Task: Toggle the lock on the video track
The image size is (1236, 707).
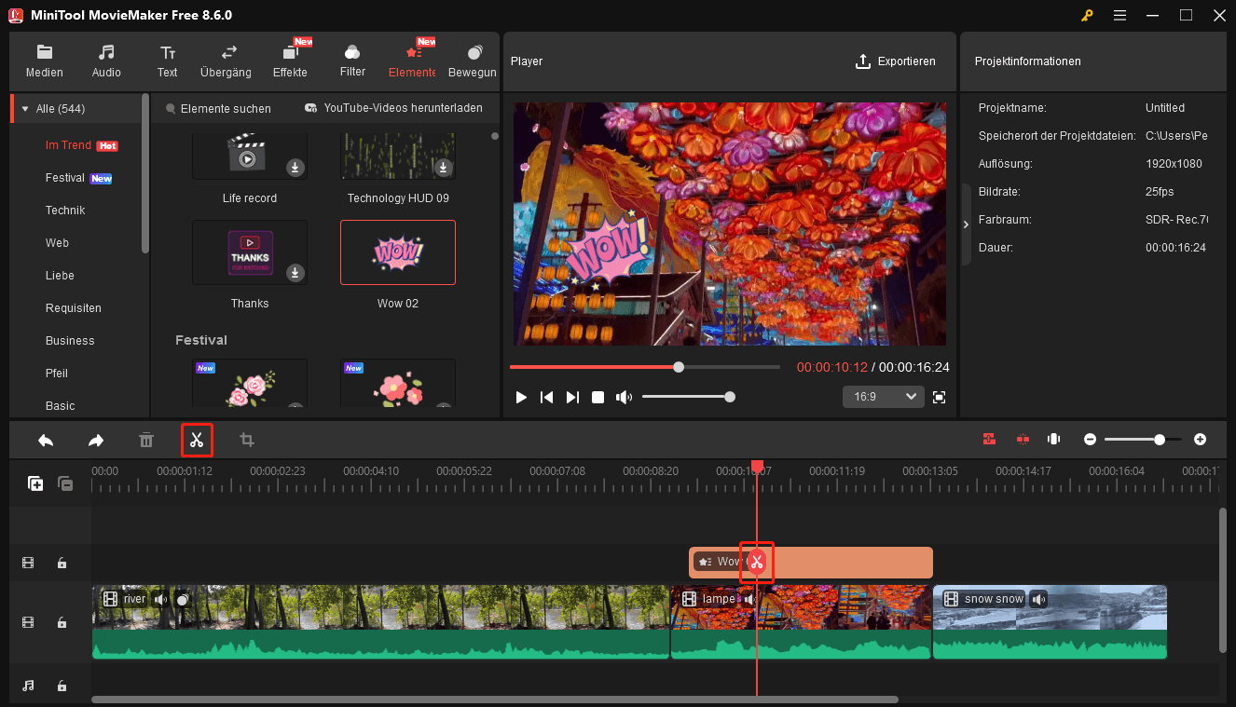Action: [62, 621]
